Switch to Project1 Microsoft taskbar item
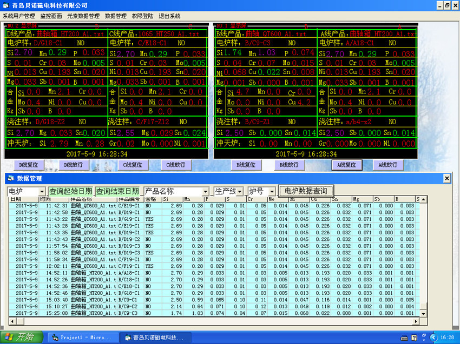 pos(82,338)
